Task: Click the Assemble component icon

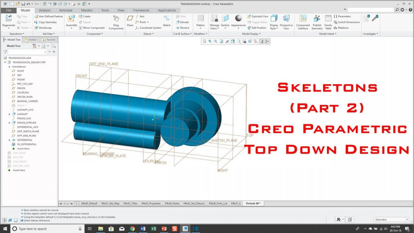Action: click(x=71, y=19)
